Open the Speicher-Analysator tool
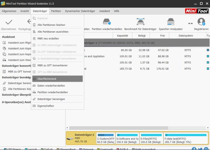The height and width of the screenshot is (150, 210). coord(171,22)
